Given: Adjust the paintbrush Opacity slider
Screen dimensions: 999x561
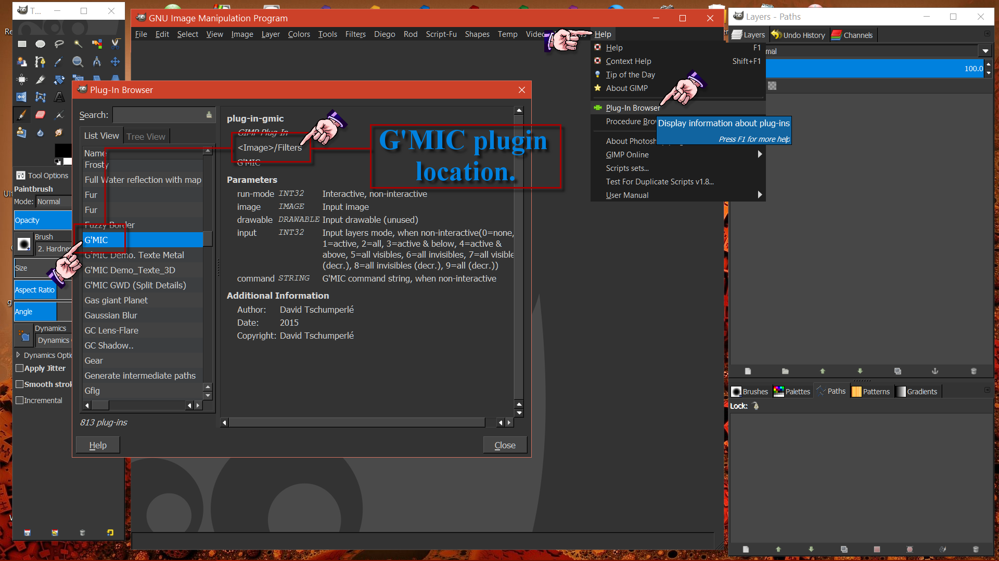Looking at the screenshot, I should click(x=43, y=220).
